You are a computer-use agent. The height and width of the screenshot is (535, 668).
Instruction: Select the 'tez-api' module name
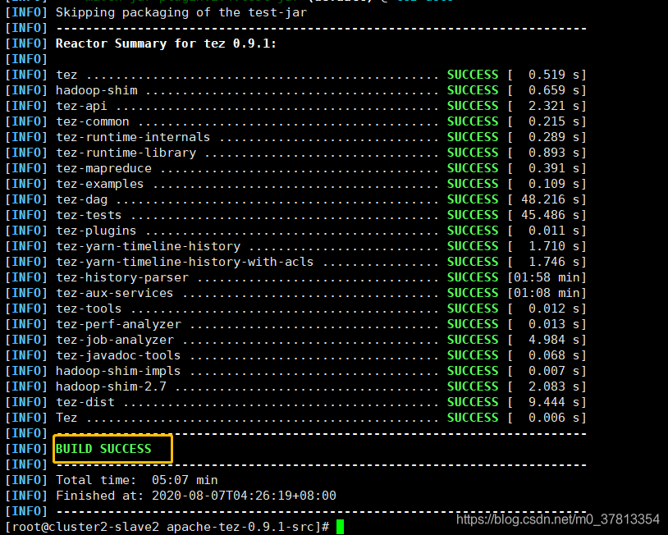pos(81,106)
